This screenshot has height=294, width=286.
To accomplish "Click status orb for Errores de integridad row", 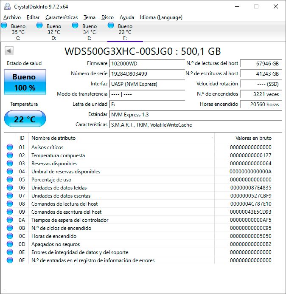I will (x=10, y=252).
